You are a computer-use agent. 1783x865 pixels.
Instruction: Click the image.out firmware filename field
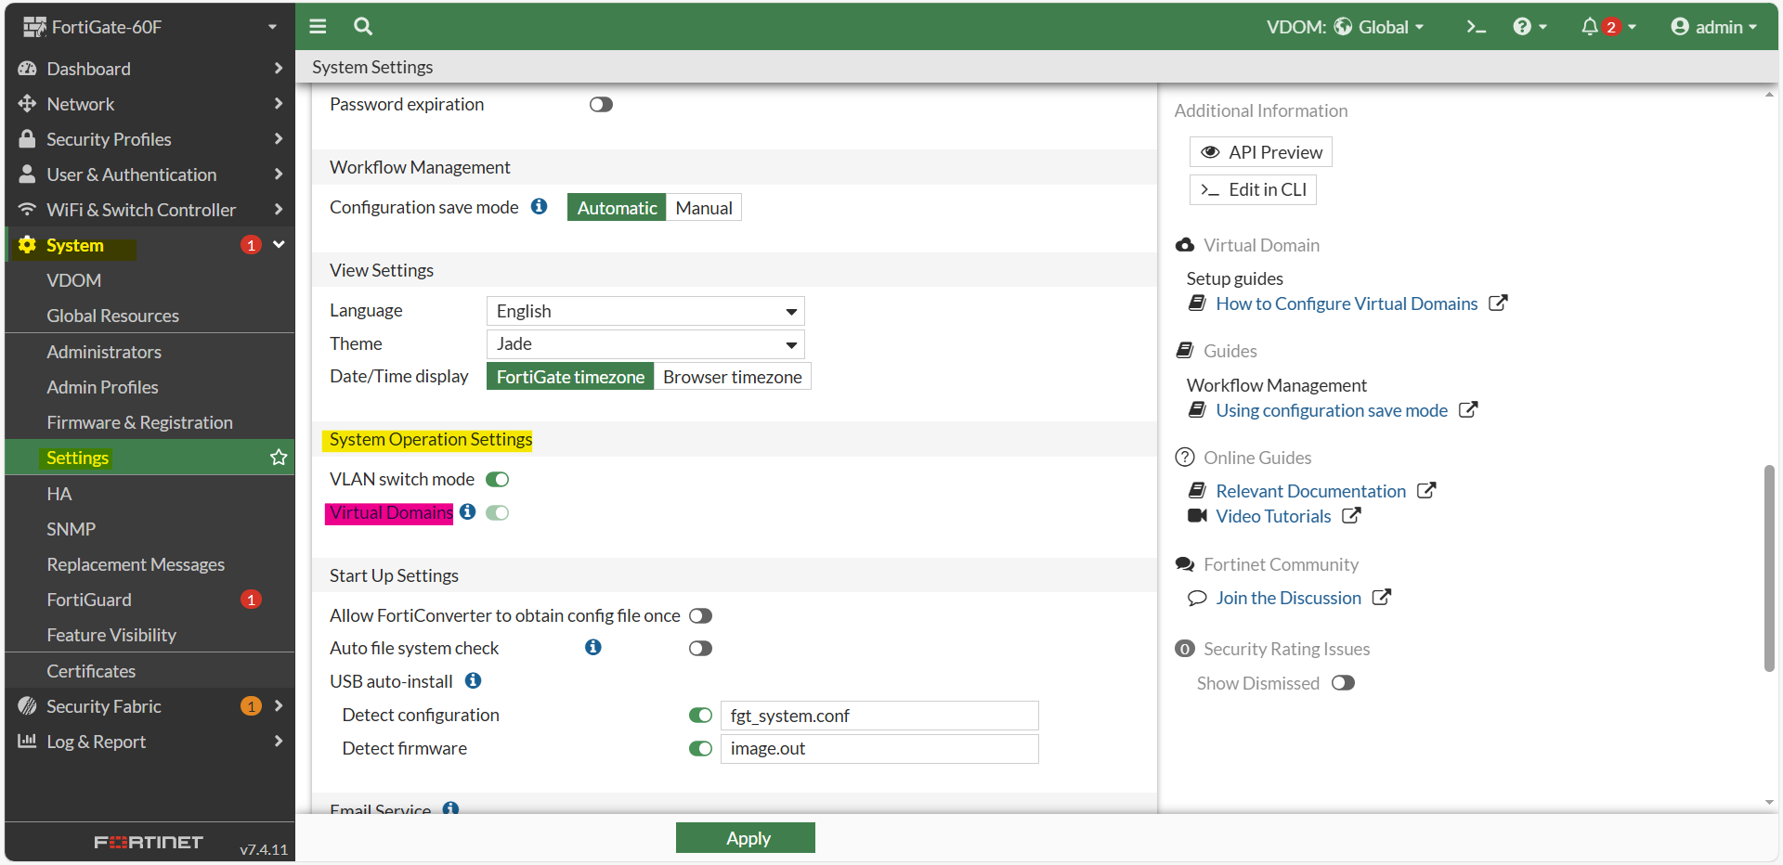click(879, 749)
